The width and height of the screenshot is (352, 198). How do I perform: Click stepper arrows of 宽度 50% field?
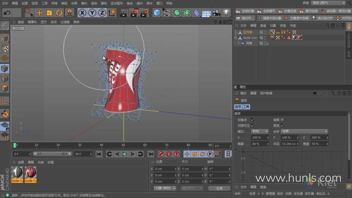tap(327, 144)
